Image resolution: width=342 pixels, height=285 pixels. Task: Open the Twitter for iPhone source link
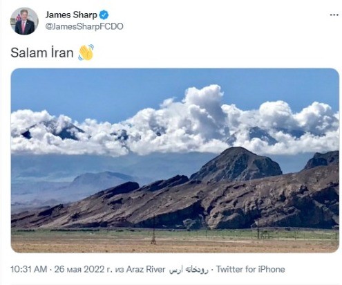[x=250, y=269]
